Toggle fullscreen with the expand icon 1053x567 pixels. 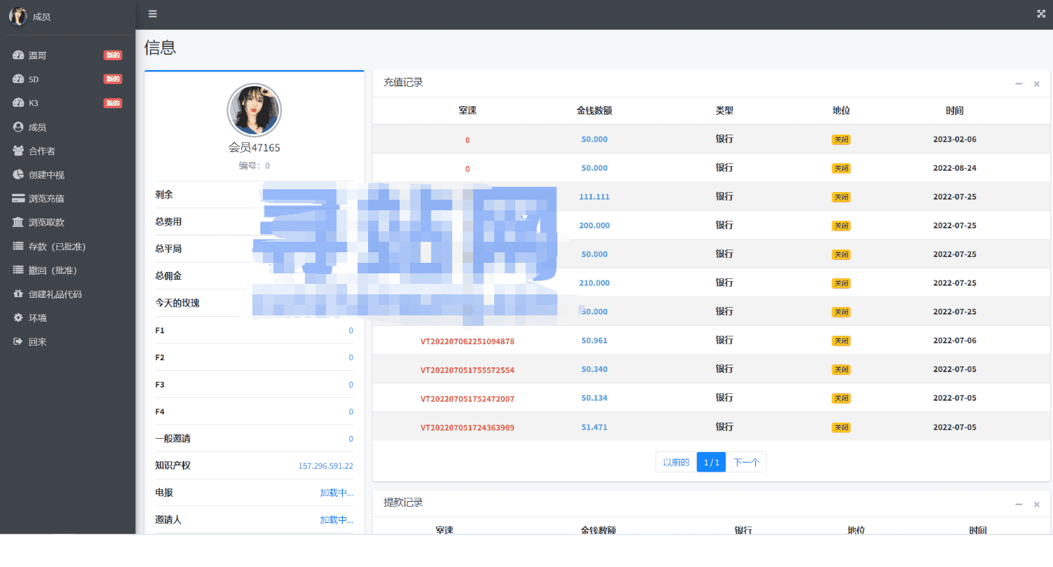(x=1040, y=14)
